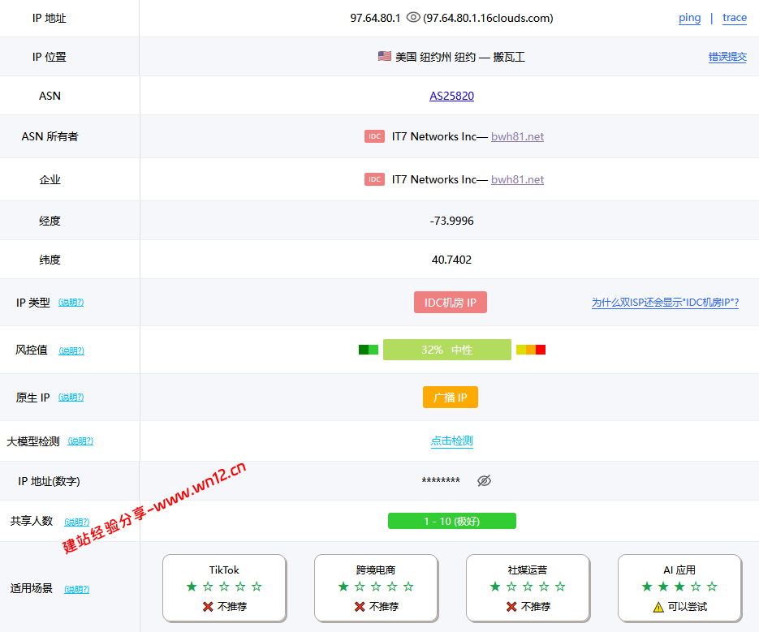Open bwh81.net link in ASN 所有者 row
The height and width of the screenshot is (632, 759).
(x=517, y=136)
